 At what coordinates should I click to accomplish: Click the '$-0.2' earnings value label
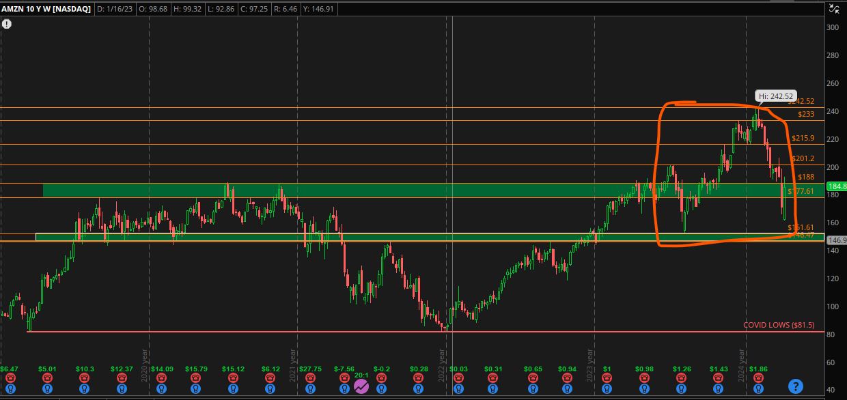tap(381, 369)
